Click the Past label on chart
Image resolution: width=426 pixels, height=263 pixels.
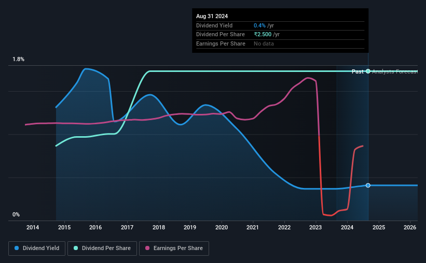click(x=358, y=71)
